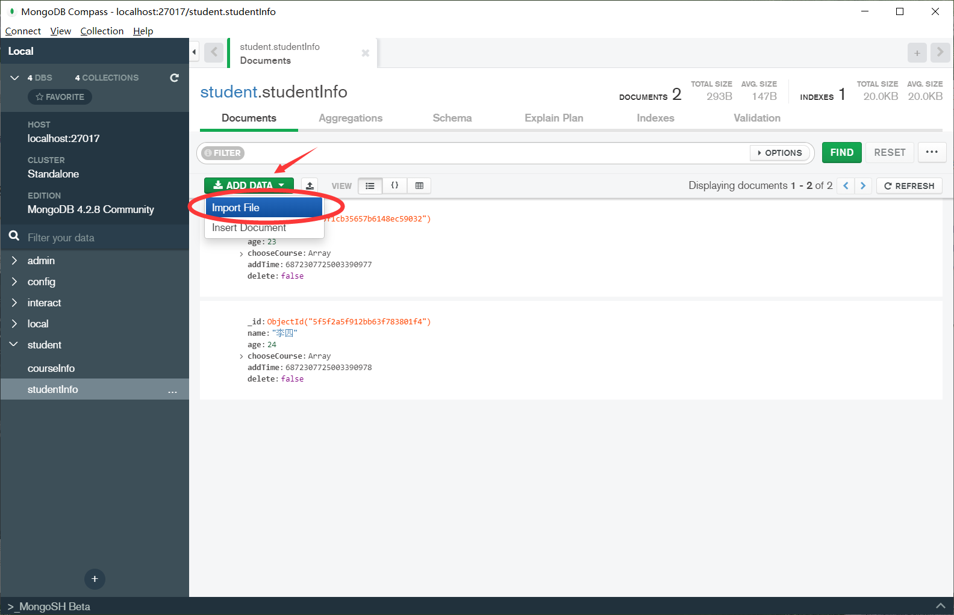Mark connection as FAVORITE
The height and width of the screenshot is (615, 954).
click(60, 97)
